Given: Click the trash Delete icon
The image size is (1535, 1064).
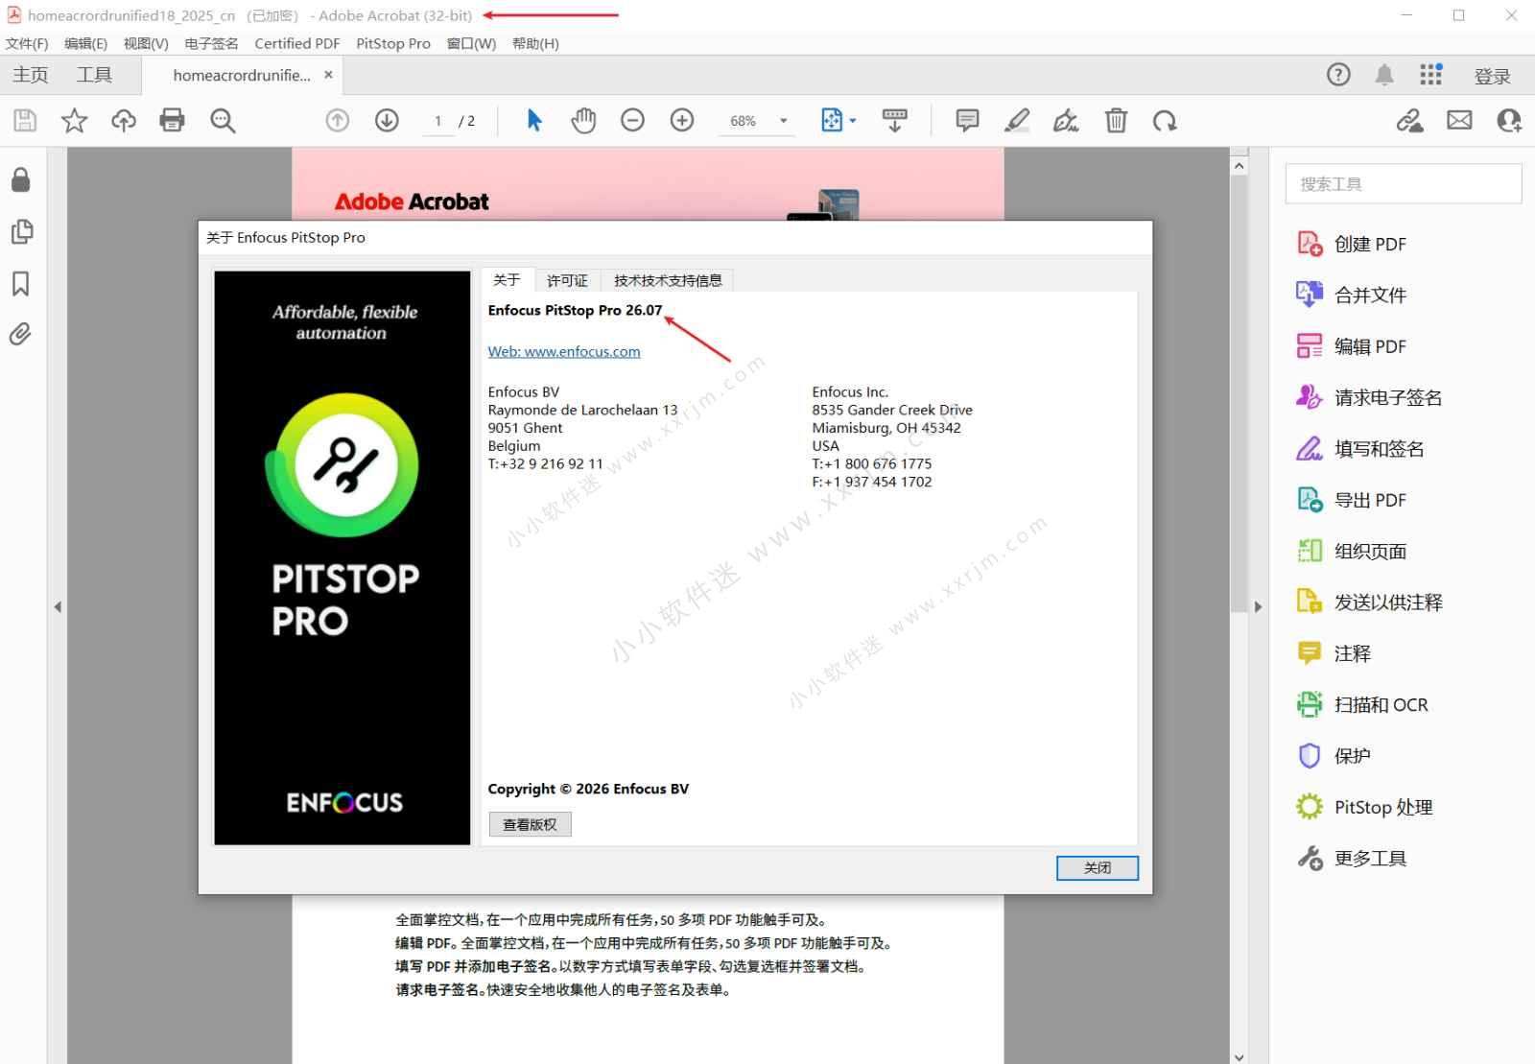Looking at the screenshot, I should point(1116,120).
